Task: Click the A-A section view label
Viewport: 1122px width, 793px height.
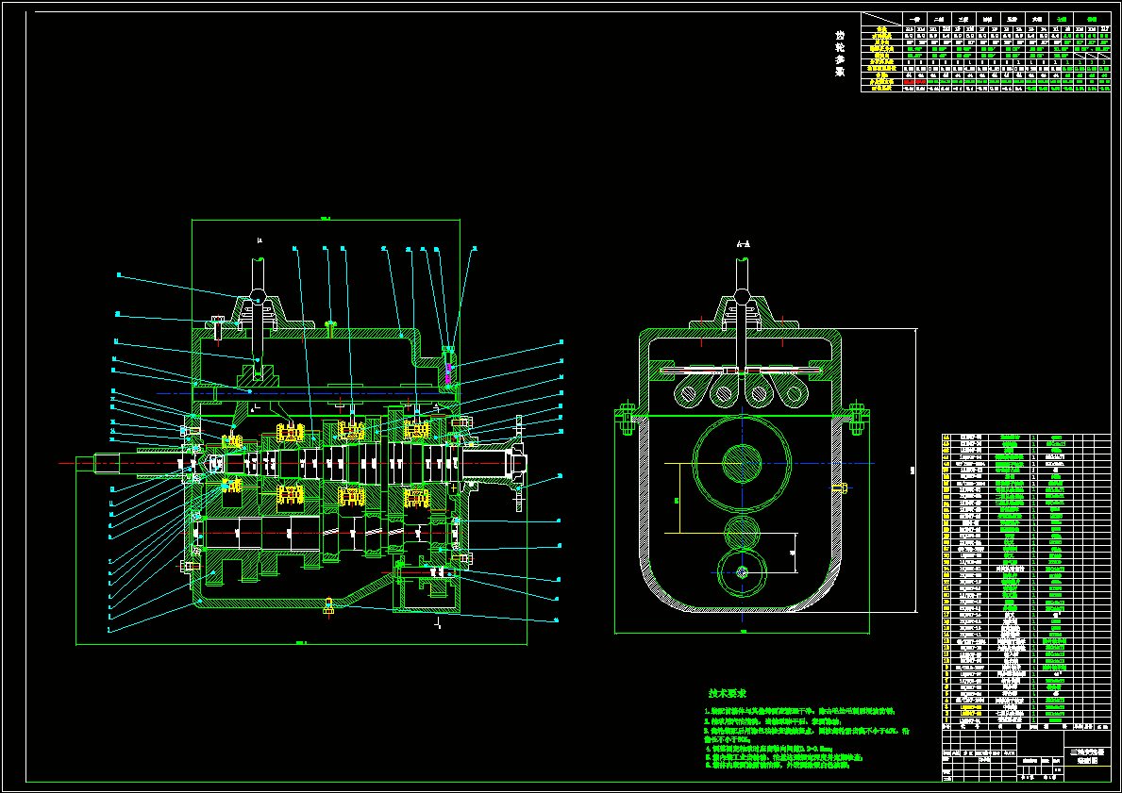Action: coord(743,244)
